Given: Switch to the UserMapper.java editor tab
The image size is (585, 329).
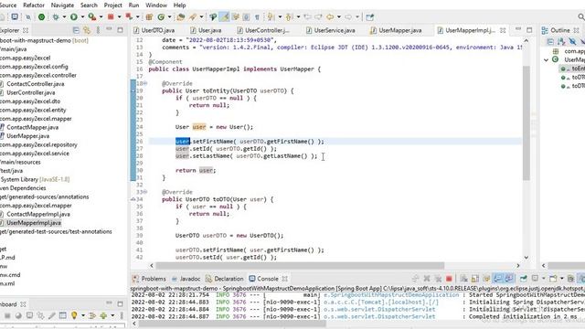Looking at the screenshot, I should click(396, 30).
